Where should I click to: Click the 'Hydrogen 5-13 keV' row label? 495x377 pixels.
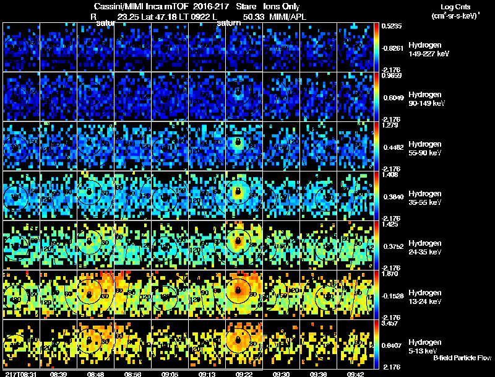[x=425, y=347]
